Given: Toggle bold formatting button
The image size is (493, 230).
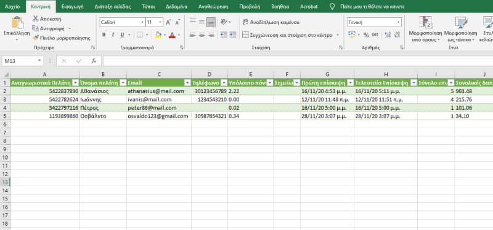Looking at the screenshot, I should tap(104, 35).
